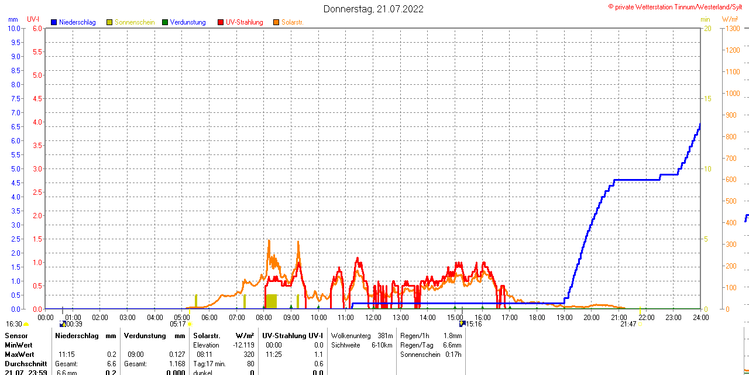The width and height of the screenshot is (749, 375).
Task: Click the Donnerstag, 21.07.2022 chart title
Action: [373, 9]
